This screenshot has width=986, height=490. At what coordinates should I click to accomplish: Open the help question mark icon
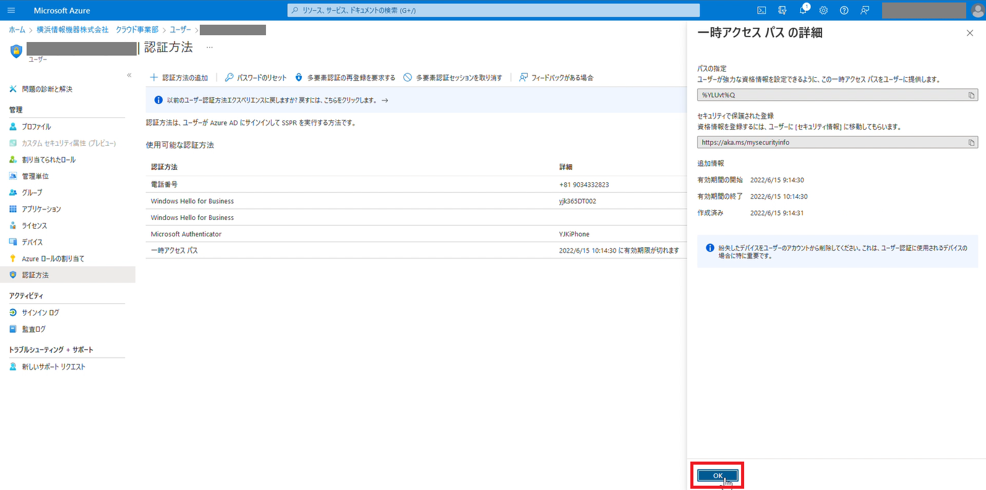(844, 11)
